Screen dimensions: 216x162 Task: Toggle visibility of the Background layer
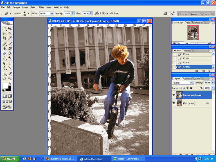[174, 103]
